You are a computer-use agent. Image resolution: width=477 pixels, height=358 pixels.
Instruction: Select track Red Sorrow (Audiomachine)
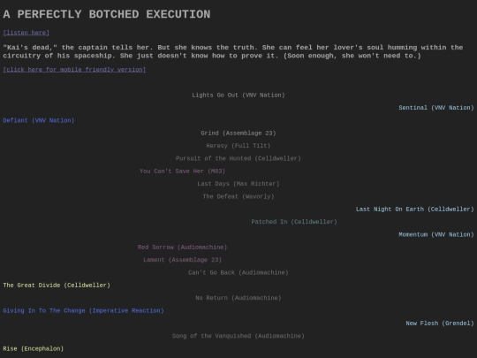pyautogui.click(x=182, y=248)
